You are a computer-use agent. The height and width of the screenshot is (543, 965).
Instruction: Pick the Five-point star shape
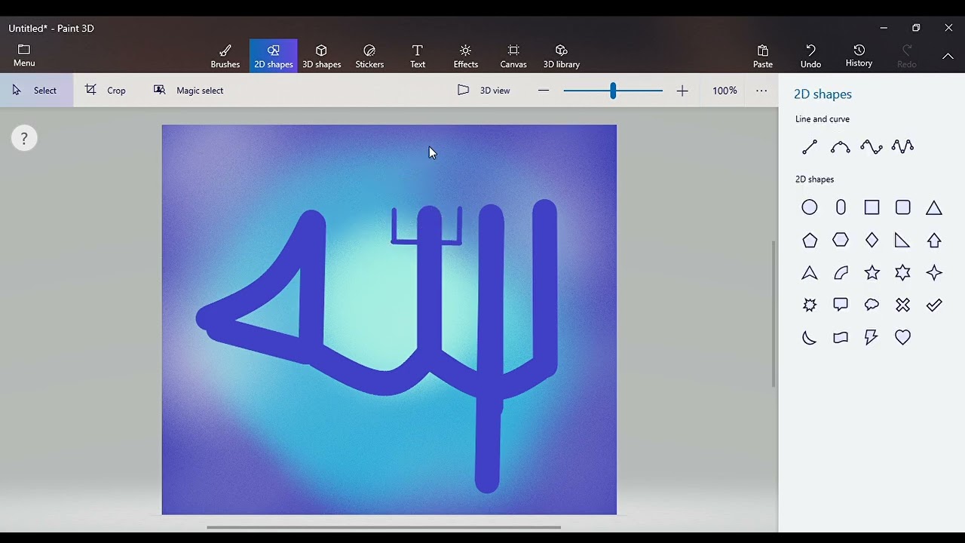[x=872, y=272]
